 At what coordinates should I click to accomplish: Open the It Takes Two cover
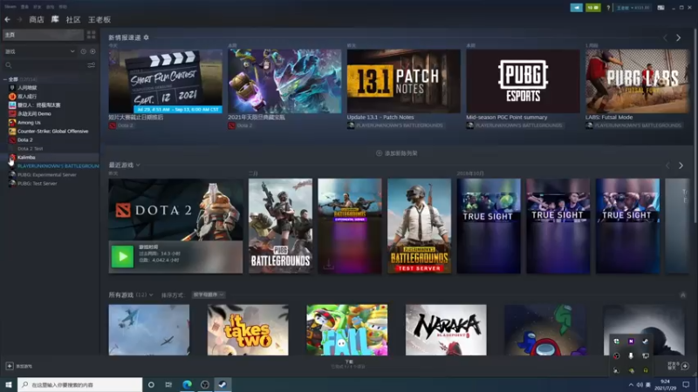[x=248, y=330]
